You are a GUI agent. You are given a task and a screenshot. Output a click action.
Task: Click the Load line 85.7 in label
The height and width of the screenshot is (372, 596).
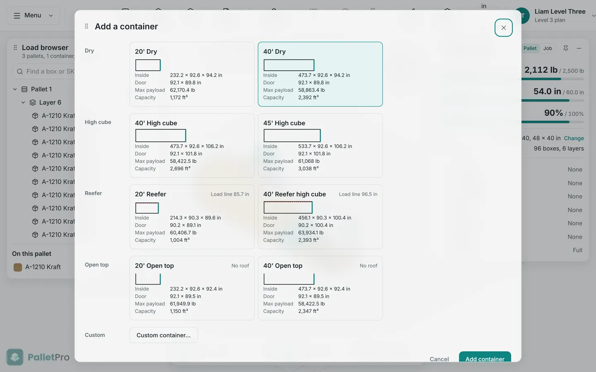coord(230,194)
